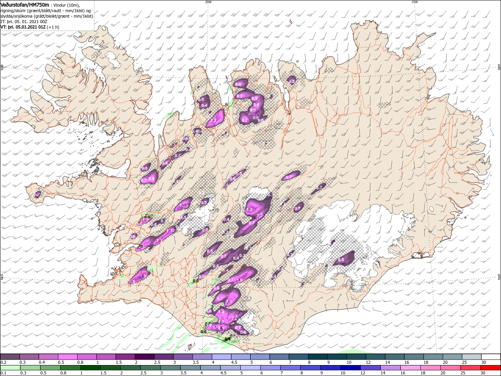Pick the bright red swatch after 30 in rain legend

490,368
